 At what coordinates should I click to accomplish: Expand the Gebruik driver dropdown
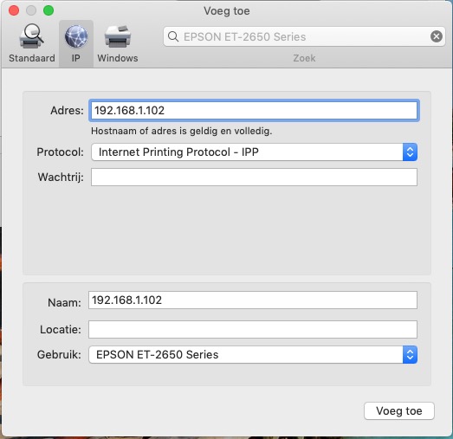click(x=253, y=354)
